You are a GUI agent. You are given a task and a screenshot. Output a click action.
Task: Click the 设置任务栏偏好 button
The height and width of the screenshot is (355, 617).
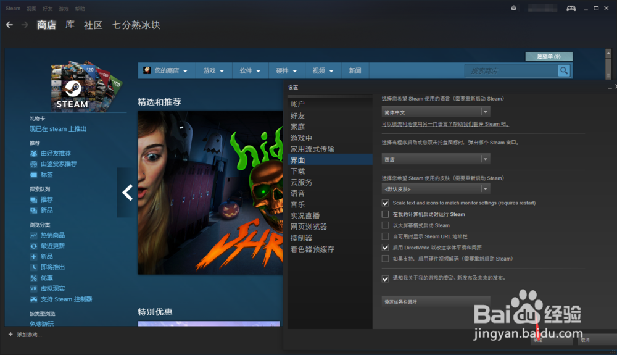(436, 302)
